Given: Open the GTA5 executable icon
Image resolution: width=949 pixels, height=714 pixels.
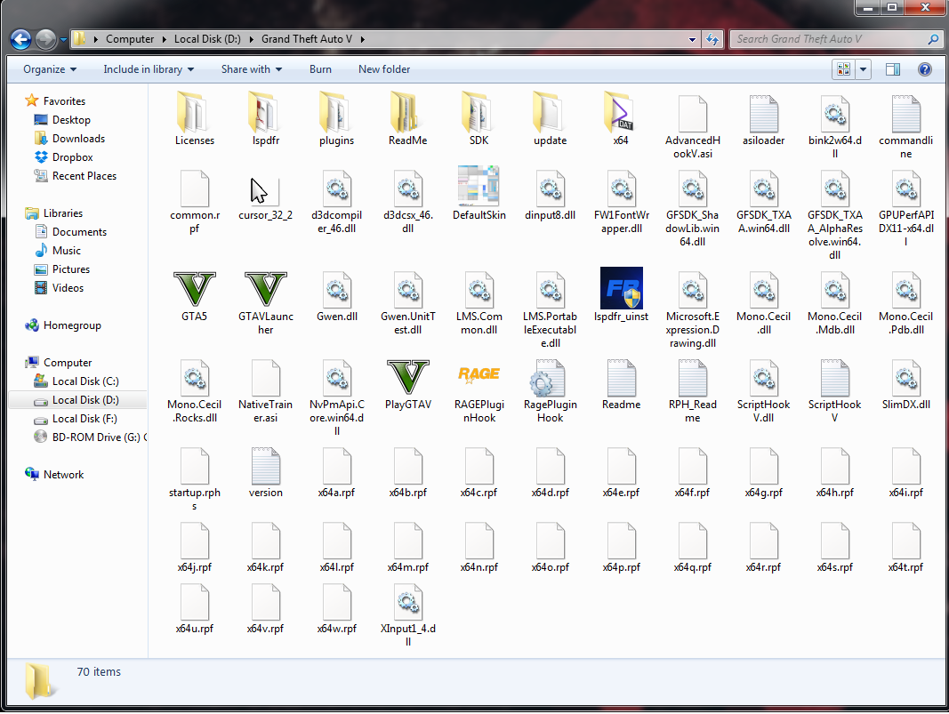Looking at the screenshot, I should [194, 290].
